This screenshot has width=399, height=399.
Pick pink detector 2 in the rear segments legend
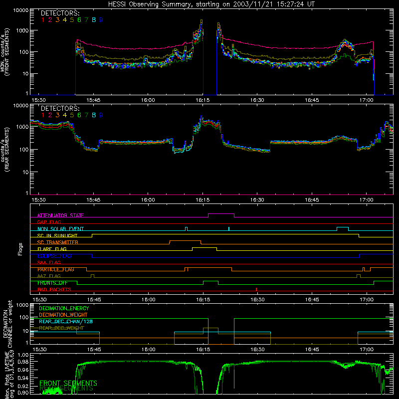(50, 115)
